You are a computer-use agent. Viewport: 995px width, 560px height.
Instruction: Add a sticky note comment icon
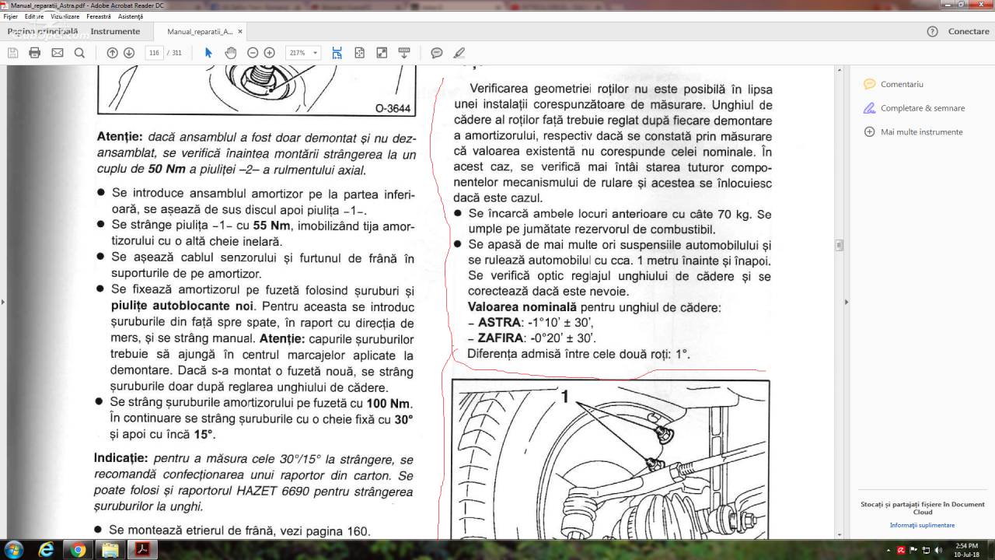[437, 53]
